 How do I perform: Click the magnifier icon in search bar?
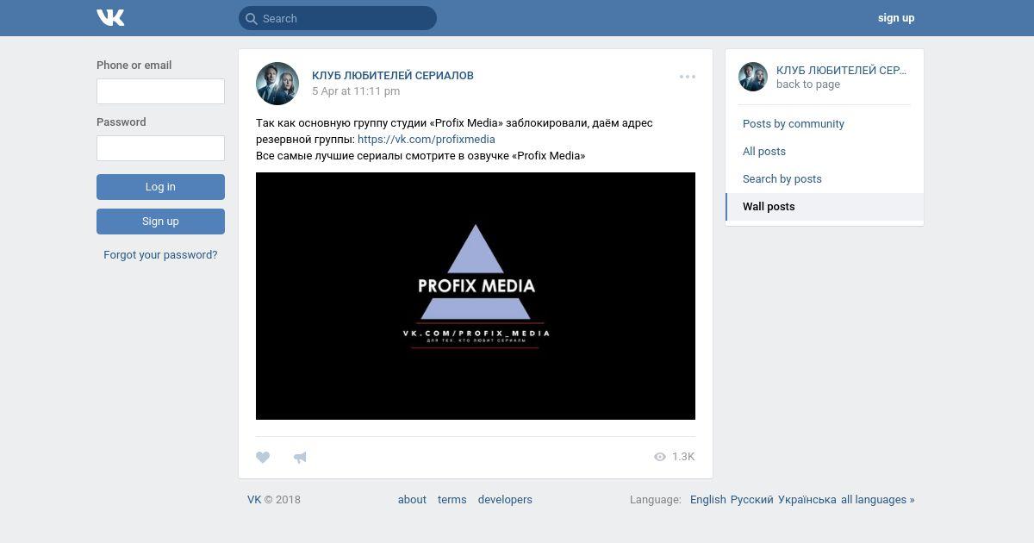pos(251,18)
